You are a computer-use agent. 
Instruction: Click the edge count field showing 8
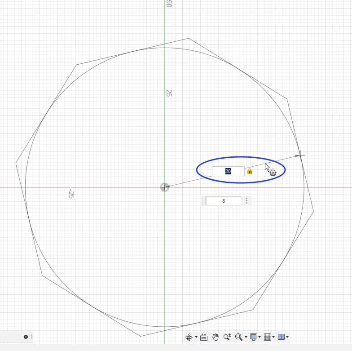point(224,201)
